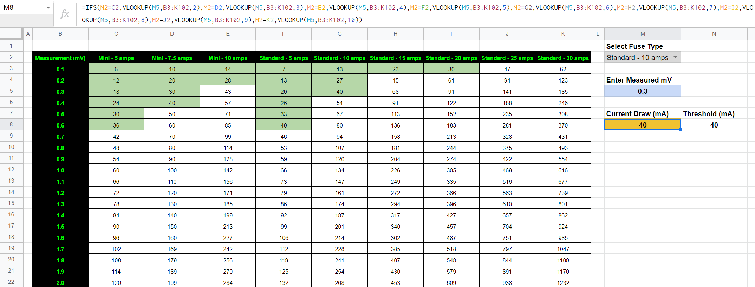Select the Enter Measured mV input cell 0.3
755x287 pixels.
click(x=643, y=91)
